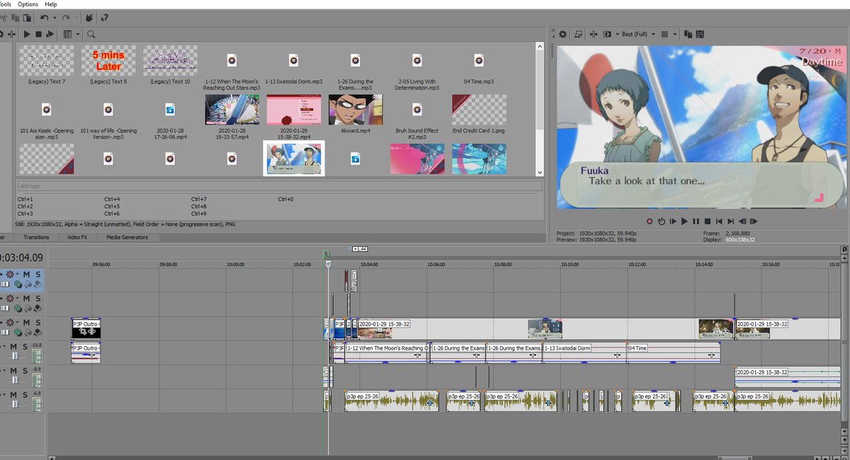Go to the project end using the transport
Image resolution: width=850 pixels, height=460 pixels.
click(x=731, y=222)
